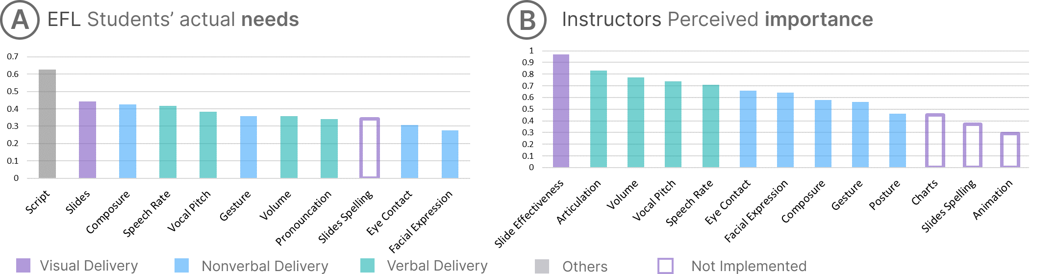Click the 'Verbal Delivery' legend label
The width and height of the screenshot is (1056, 274).
click(437, 266)
